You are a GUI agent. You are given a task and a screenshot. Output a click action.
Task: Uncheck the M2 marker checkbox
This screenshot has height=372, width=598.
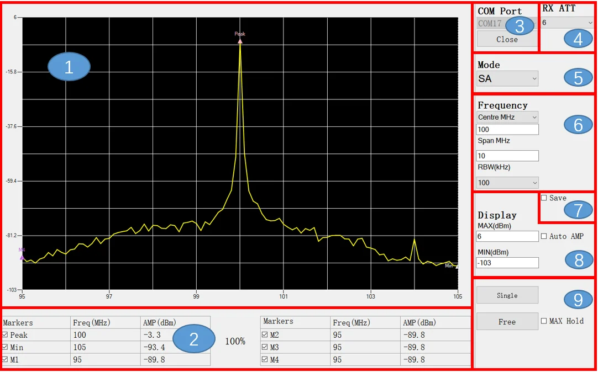(265, 335)
